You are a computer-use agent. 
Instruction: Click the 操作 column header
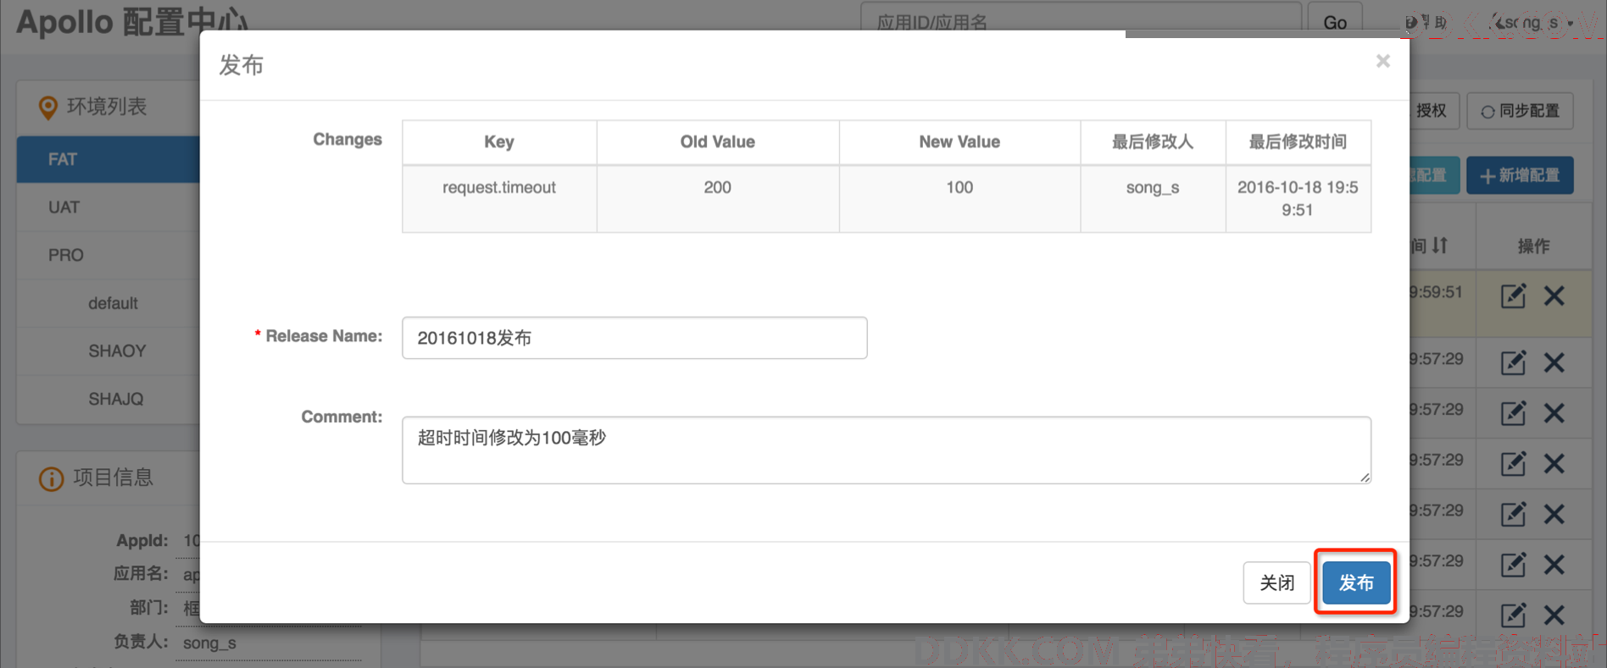pyautogui.click(x=1533, y=246)
